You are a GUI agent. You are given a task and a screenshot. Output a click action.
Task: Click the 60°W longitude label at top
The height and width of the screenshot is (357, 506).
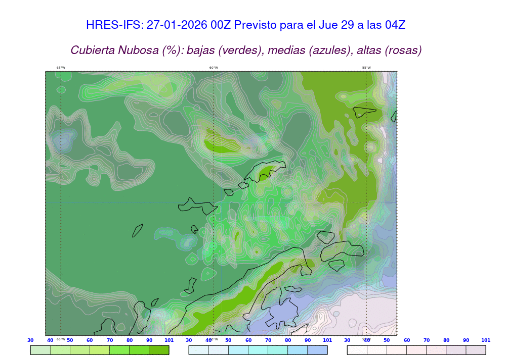pos(214,68)
